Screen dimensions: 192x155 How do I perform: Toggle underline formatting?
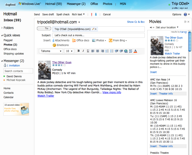coord(88,51)
